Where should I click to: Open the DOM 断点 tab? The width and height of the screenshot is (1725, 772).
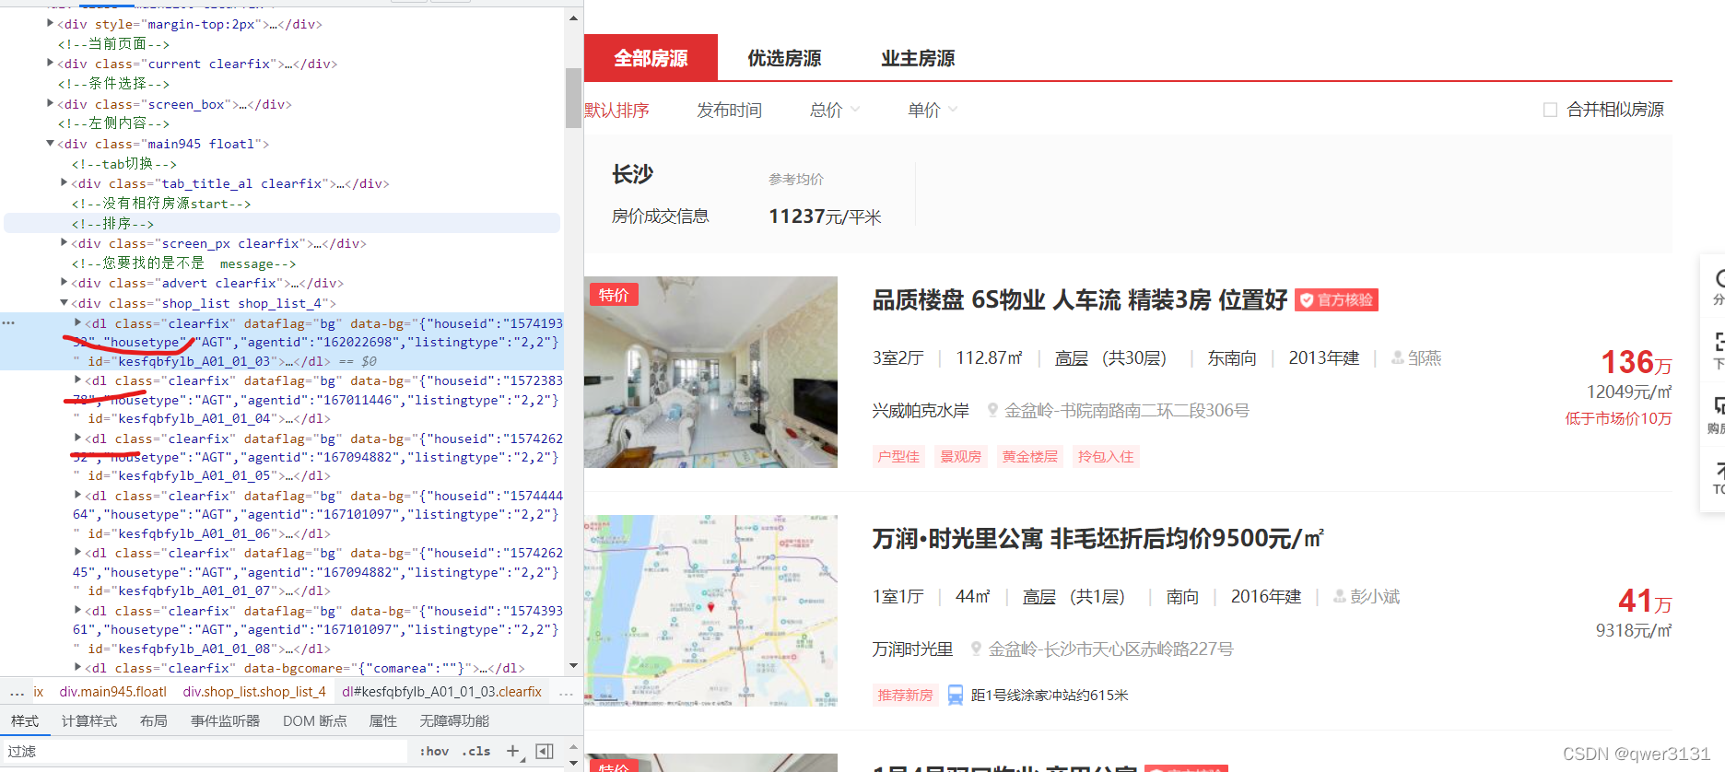coord(315,720)
